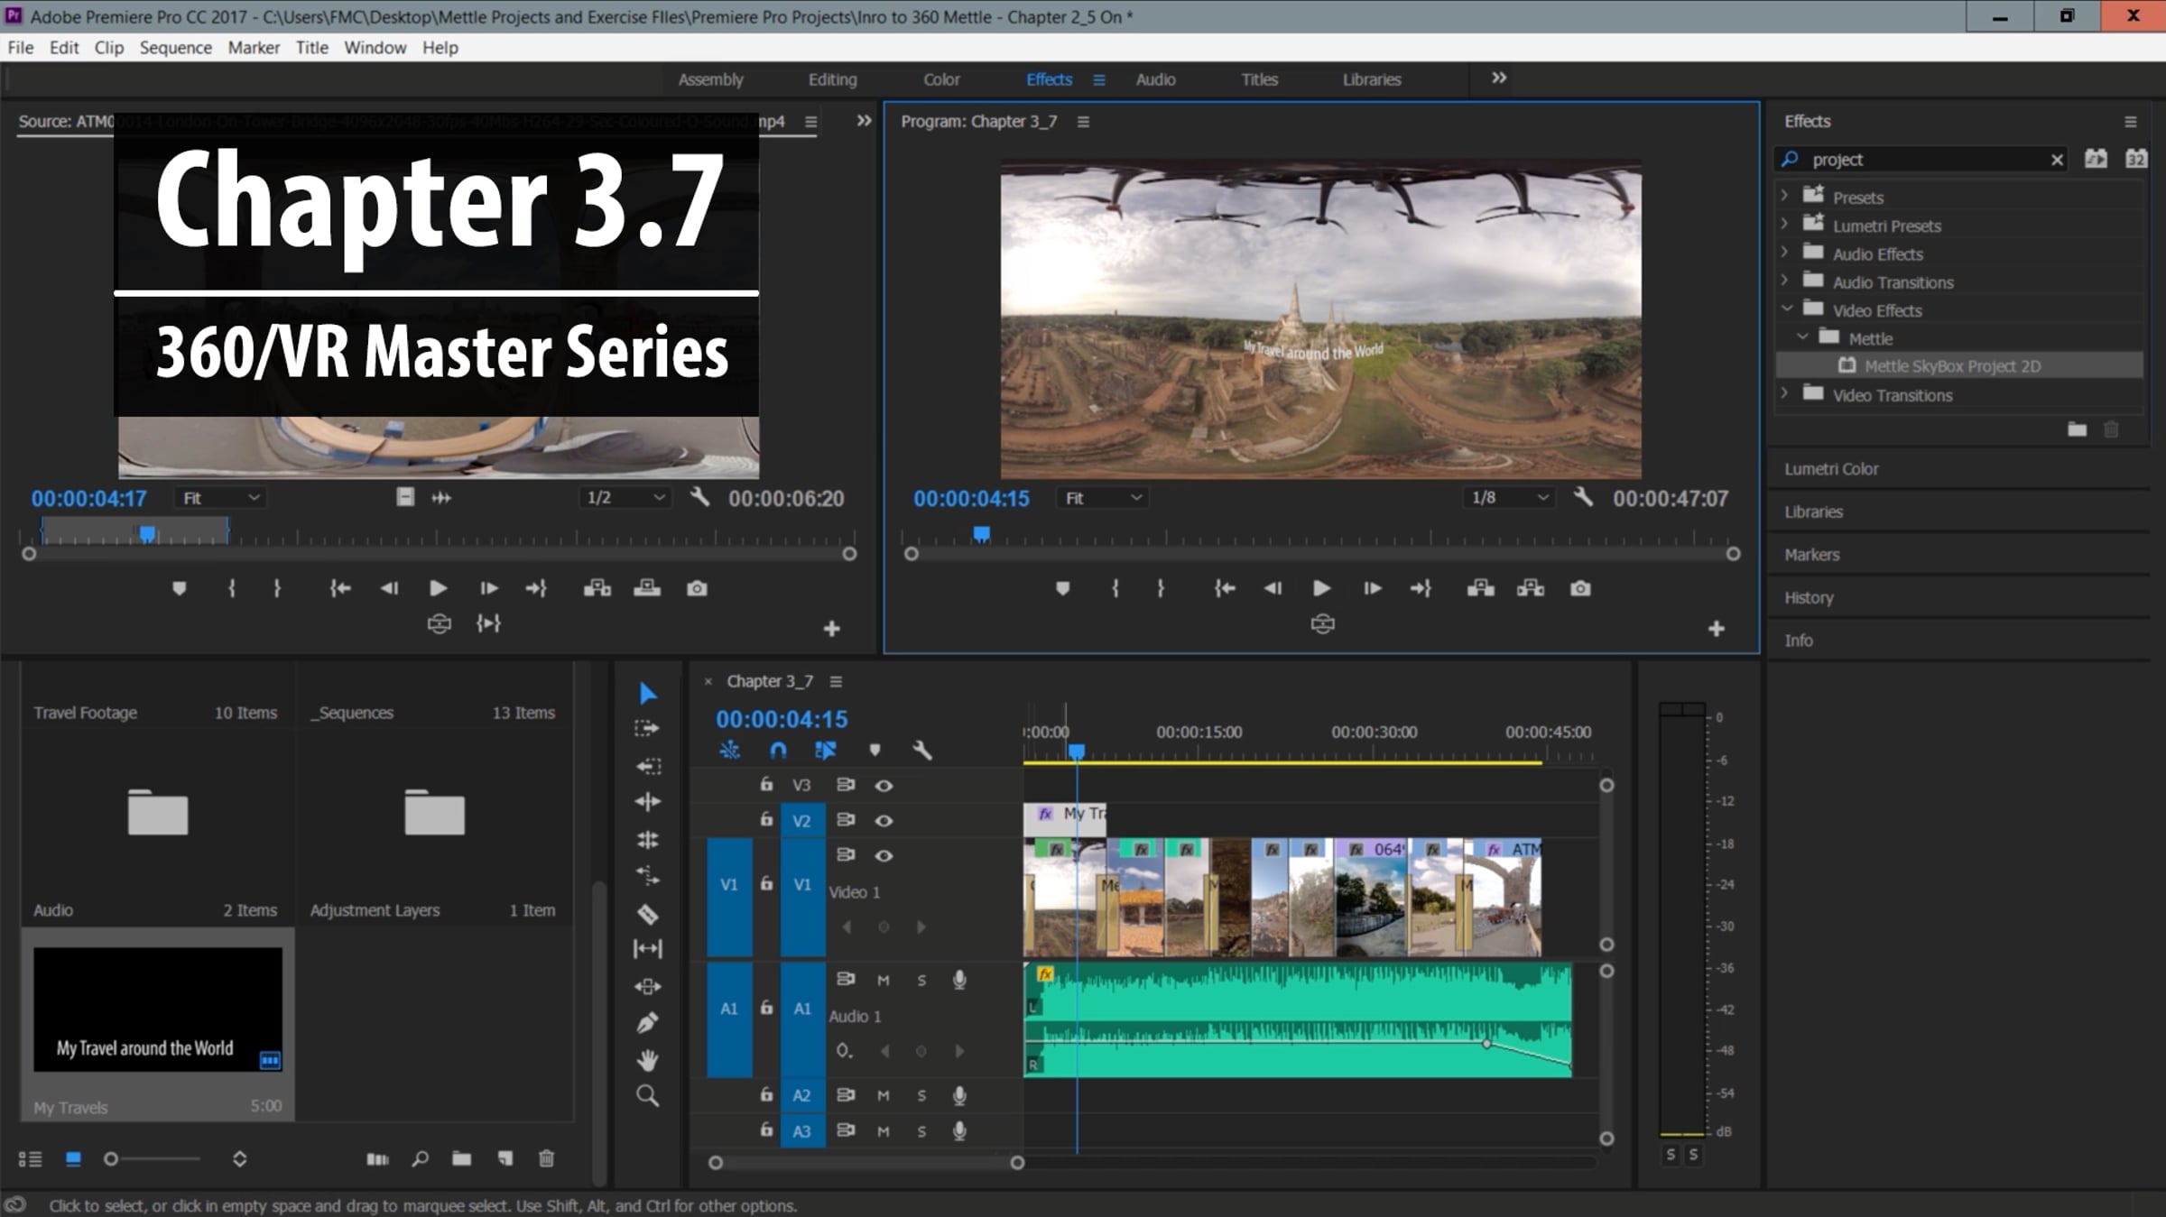Mute track A2

click(x=884, y=1095)
